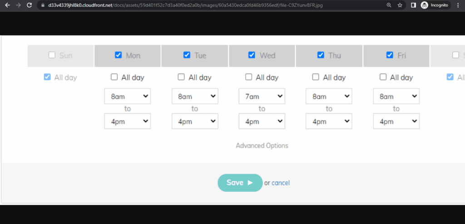
Task: Toggle the browser side panel icon
Action: click(x=413, y=5)
